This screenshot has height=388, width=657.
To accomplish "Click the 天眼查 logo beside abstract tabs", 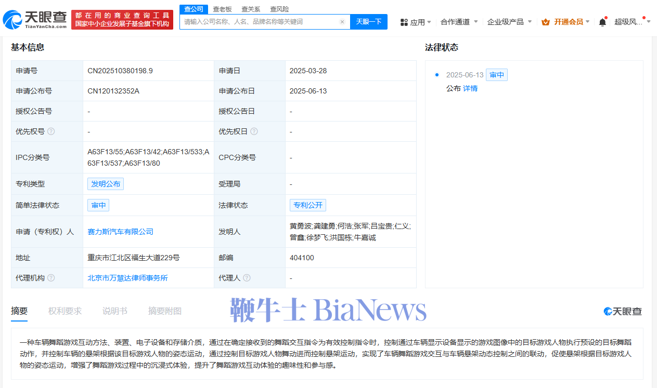I will [623, 311].
